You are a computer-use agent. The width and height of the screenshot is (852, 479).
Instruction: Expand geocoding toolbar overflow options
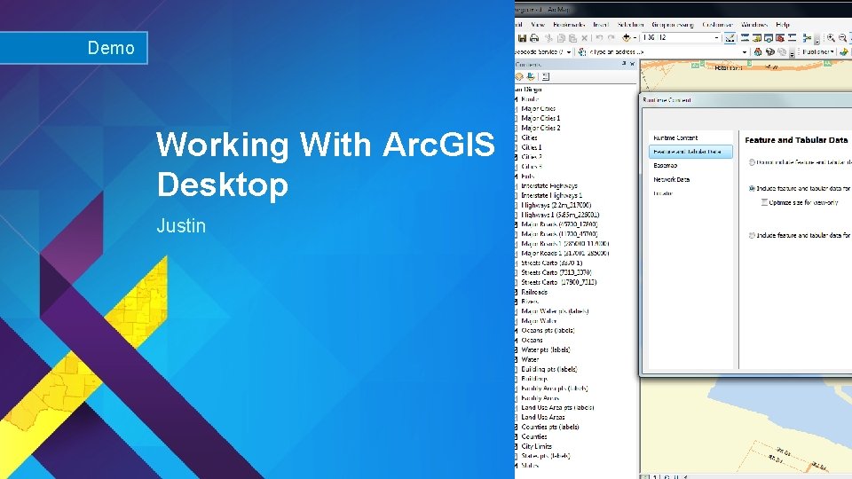(x=793, y=53)
